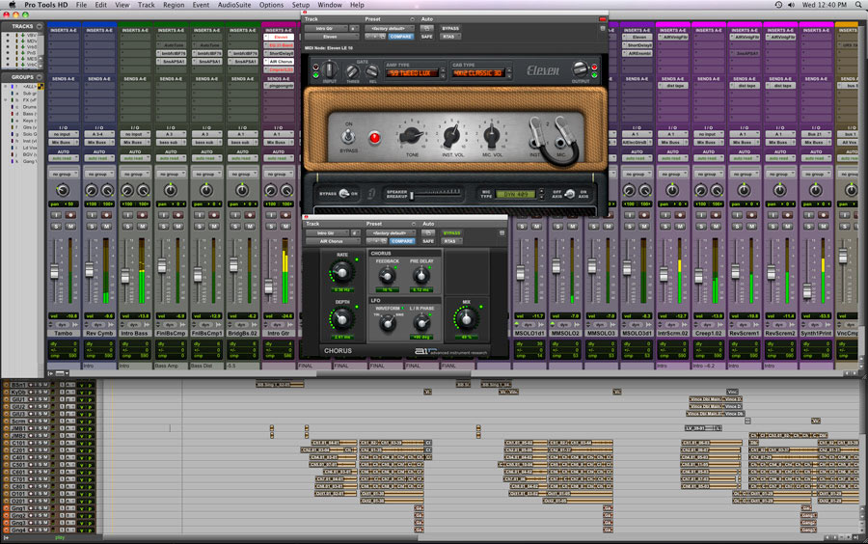The image size is (868, 544).
Task: Click the Eleven plug-in Output knob
Action: [x=580, y=69]
